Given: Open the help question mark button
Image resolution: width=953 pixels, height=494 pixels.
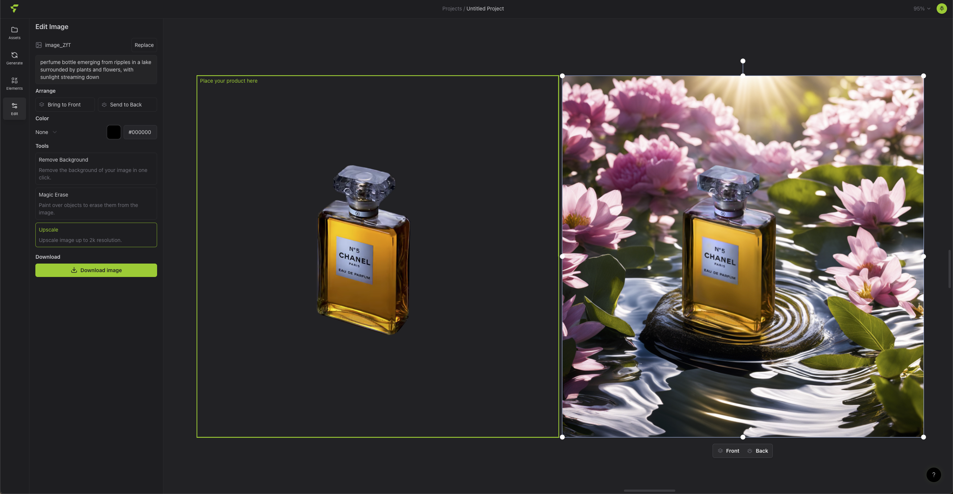Looking at the screenshot, I should point(933,475).
